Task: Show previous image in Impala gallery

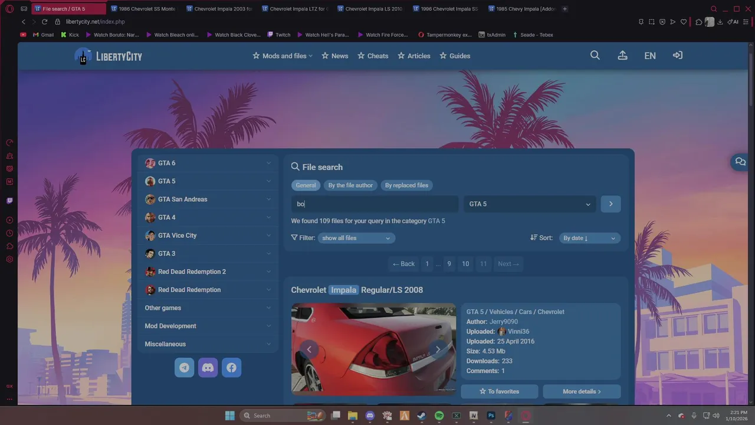Action: pos(308,349)
